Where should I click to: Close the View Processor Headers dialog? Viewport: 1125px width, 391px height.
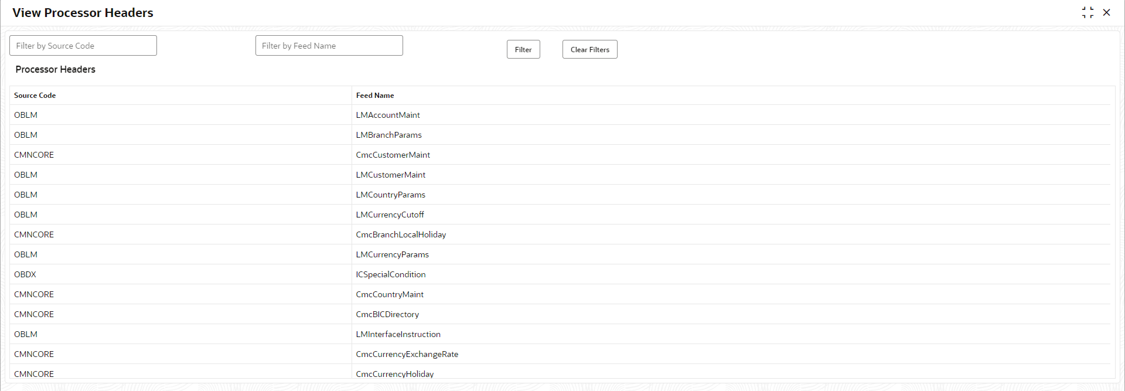pyautogui.click(x=1106, y=12)
